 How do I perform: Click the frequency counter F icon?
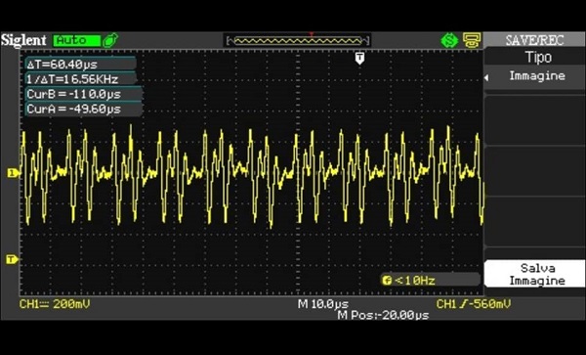coord(387,280)
